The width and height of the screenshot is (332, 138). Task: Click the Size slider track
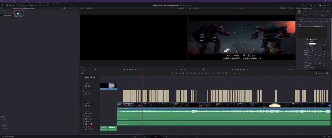coord(316,46)
